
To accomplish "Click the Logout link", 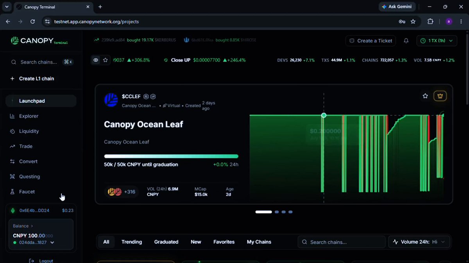I will tap(41, 261).
